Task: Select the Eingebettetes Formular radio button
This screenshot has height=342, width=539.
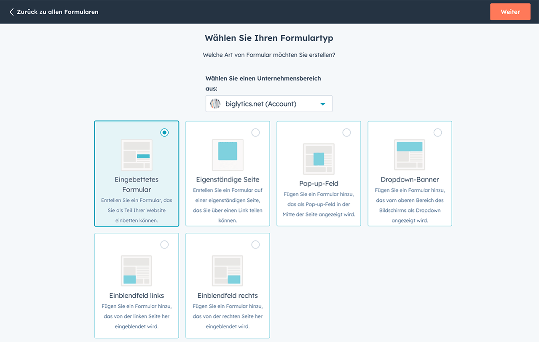Action: 164,133
